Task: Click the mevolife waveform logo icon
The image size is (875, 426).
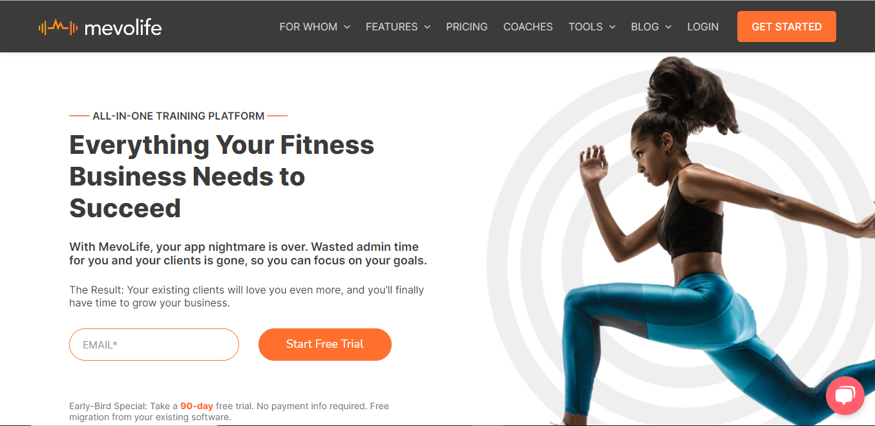Action: tap(58, 27)
